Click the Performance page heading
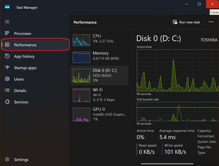 coord(85,22)
